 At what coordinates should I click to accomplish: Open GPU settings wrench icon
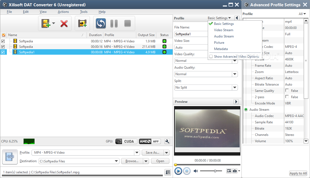click(x=167, y=141)
